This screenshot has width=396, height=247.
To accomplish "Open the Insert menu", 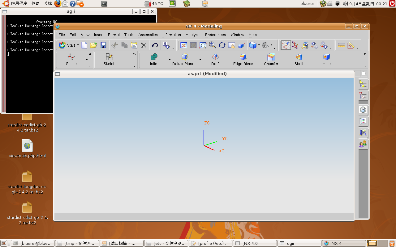I will pos(99,35).
